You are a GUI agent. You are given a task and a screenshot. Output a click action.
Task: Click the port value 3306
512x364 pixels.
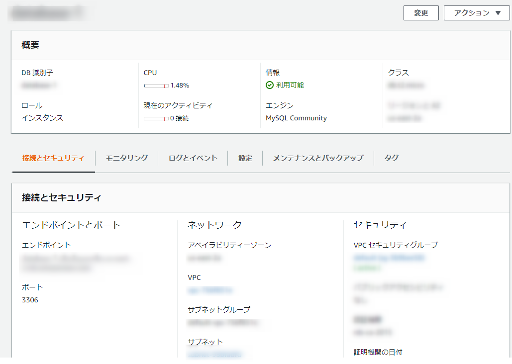pos(30,300)
